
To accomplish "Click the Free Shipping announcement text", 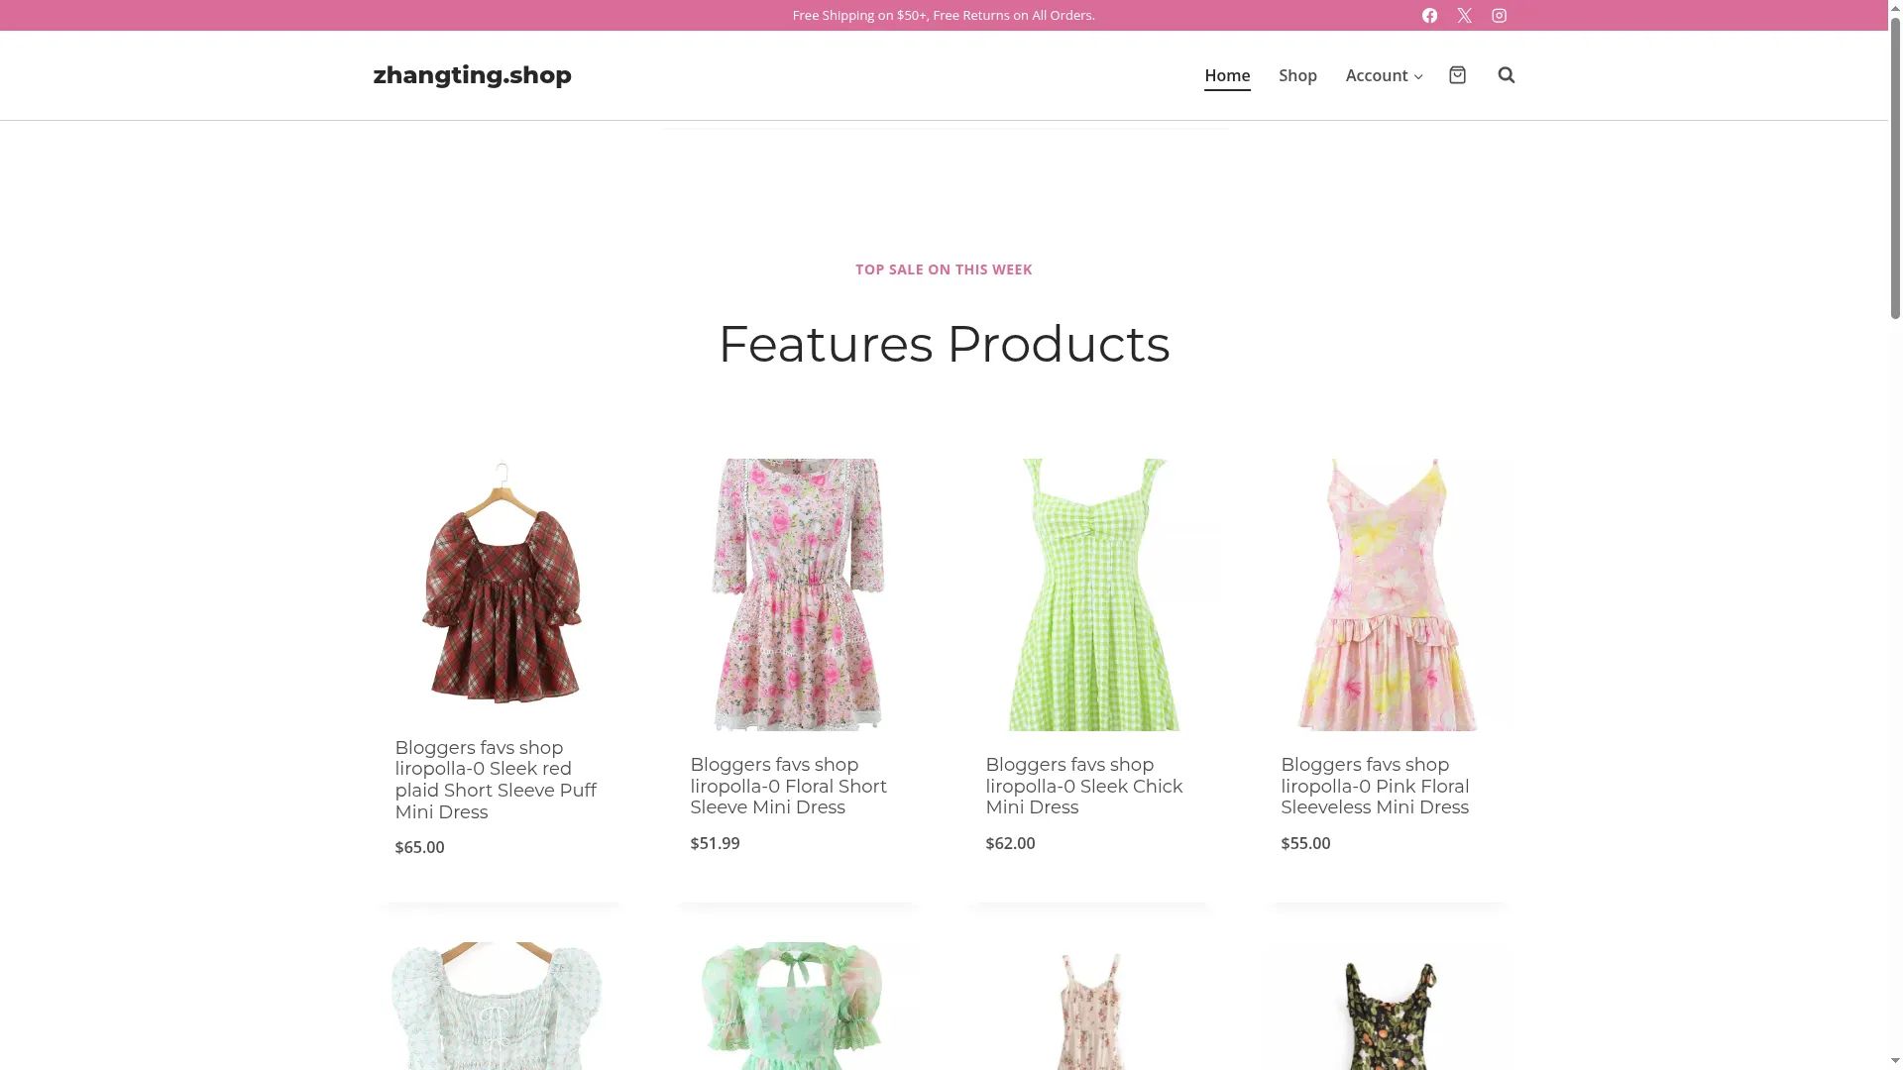I will click(944, 15).
